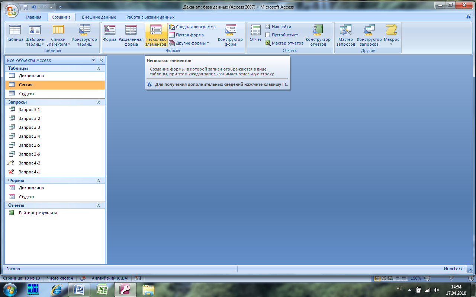Open the Quick Access toolbar customize arrow
This screenshot has height=297, width=476.
[61, 7]
